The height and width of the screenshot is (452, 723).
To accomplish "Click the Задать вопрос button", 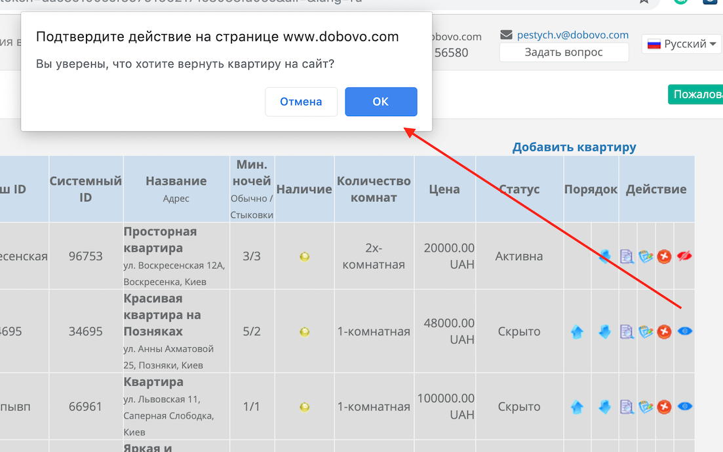I will coord(564,52).
